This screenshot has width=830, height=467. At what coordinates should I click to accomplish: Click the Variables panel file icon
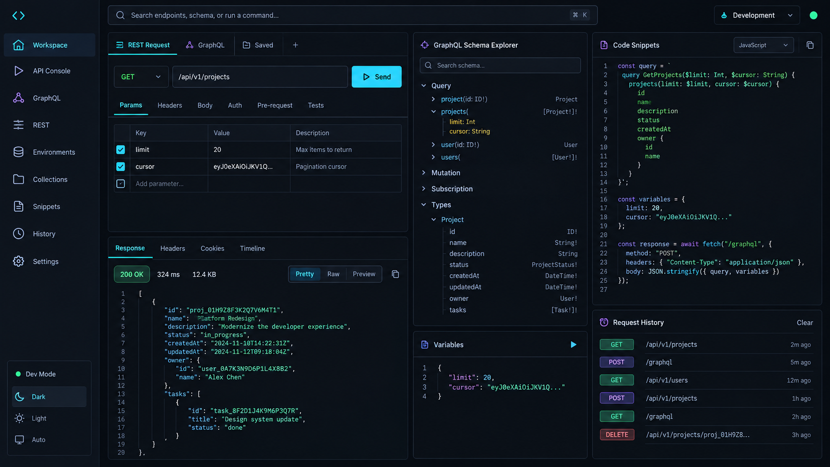[x=424, y=344]
